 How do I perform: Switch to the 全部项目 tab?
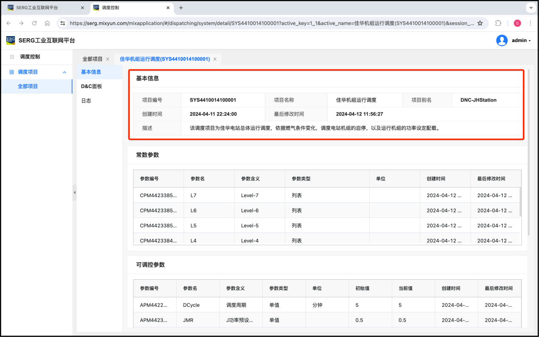92,59
